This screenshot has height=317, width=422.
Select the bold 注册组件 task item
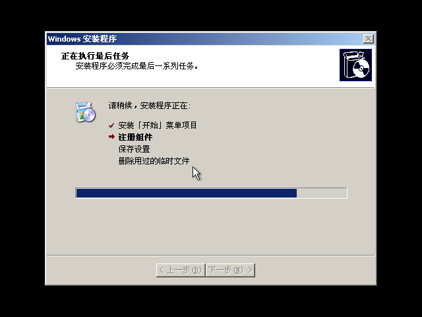(135, 137)
